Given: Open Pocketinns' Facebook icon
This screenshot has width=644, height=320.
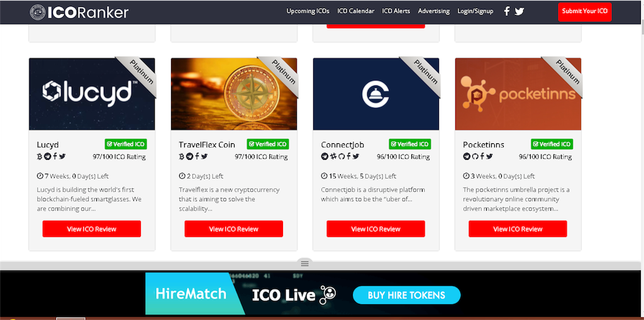Looking at the screenshot, I should coord(482,157).
